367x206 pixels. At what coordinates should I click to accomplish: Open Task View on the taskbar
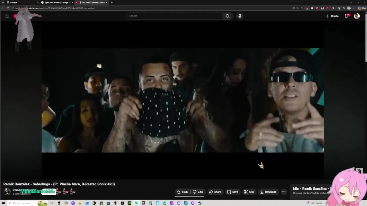coord(52,203)
